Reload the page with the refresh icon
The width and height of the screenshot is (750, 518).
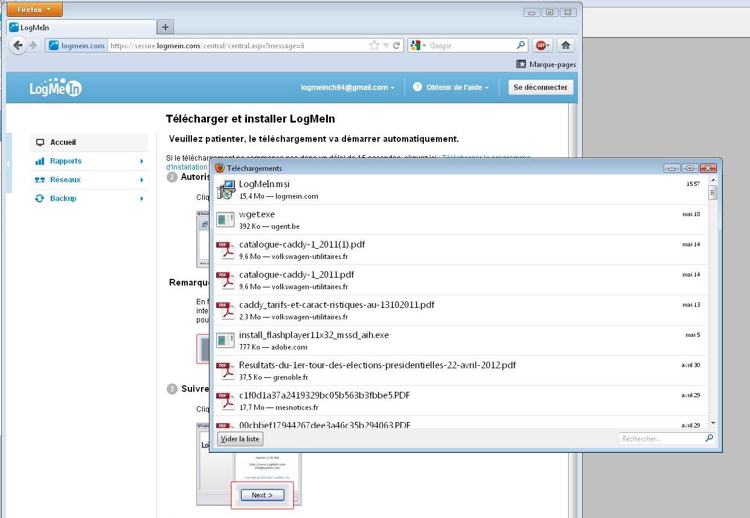397,45
